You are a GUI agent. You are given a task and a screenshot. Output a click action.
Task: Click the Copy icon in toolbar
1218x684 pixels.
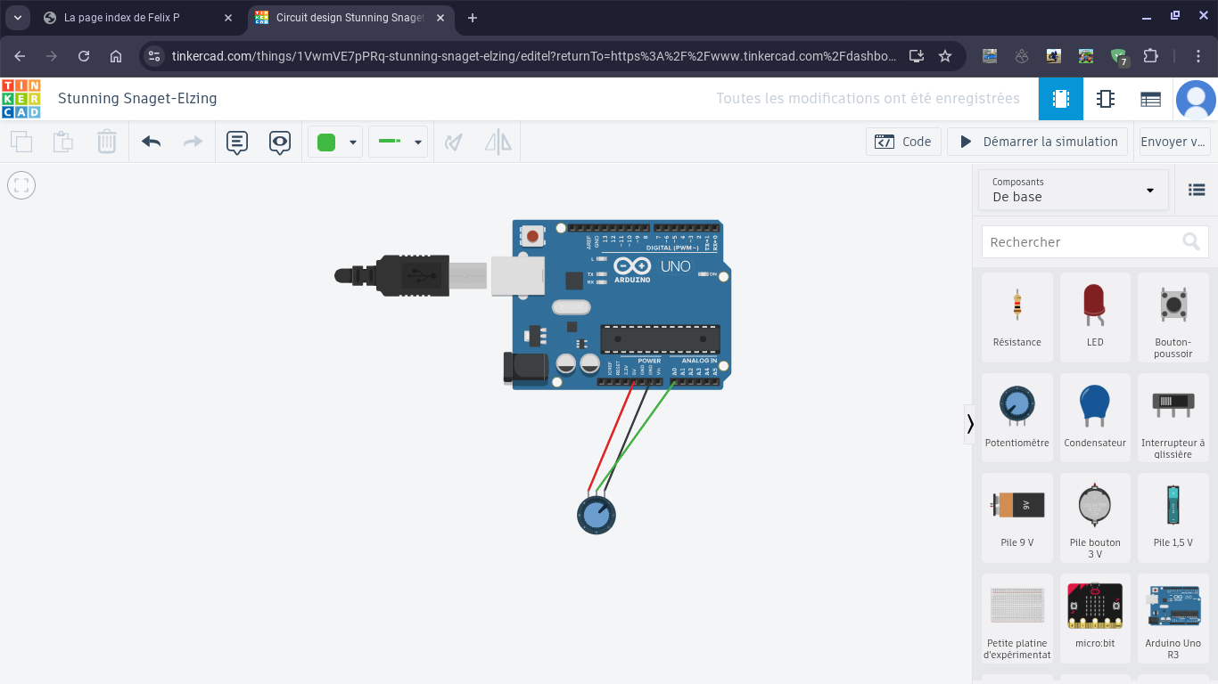pos(21,142)
